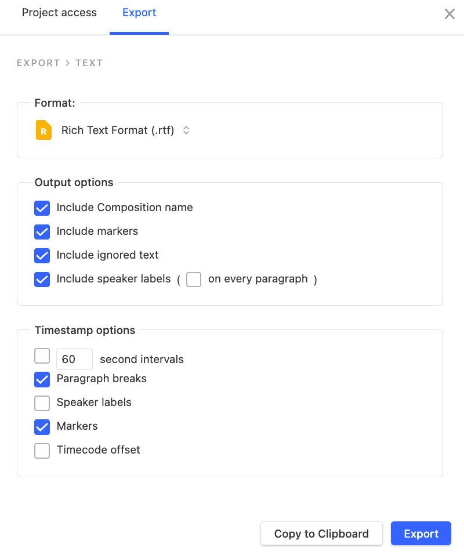Uncheck Paragraph breaks timestamp option
Viewport: 464px width, 555px height.
click(42, 379)
